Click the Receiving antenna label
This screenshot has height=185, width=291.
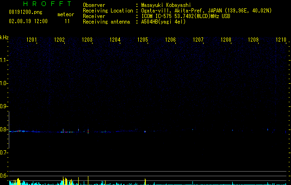(106, 22)
